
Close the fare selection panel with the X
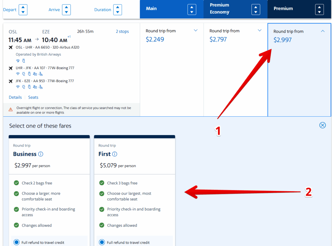pos(323,125)
